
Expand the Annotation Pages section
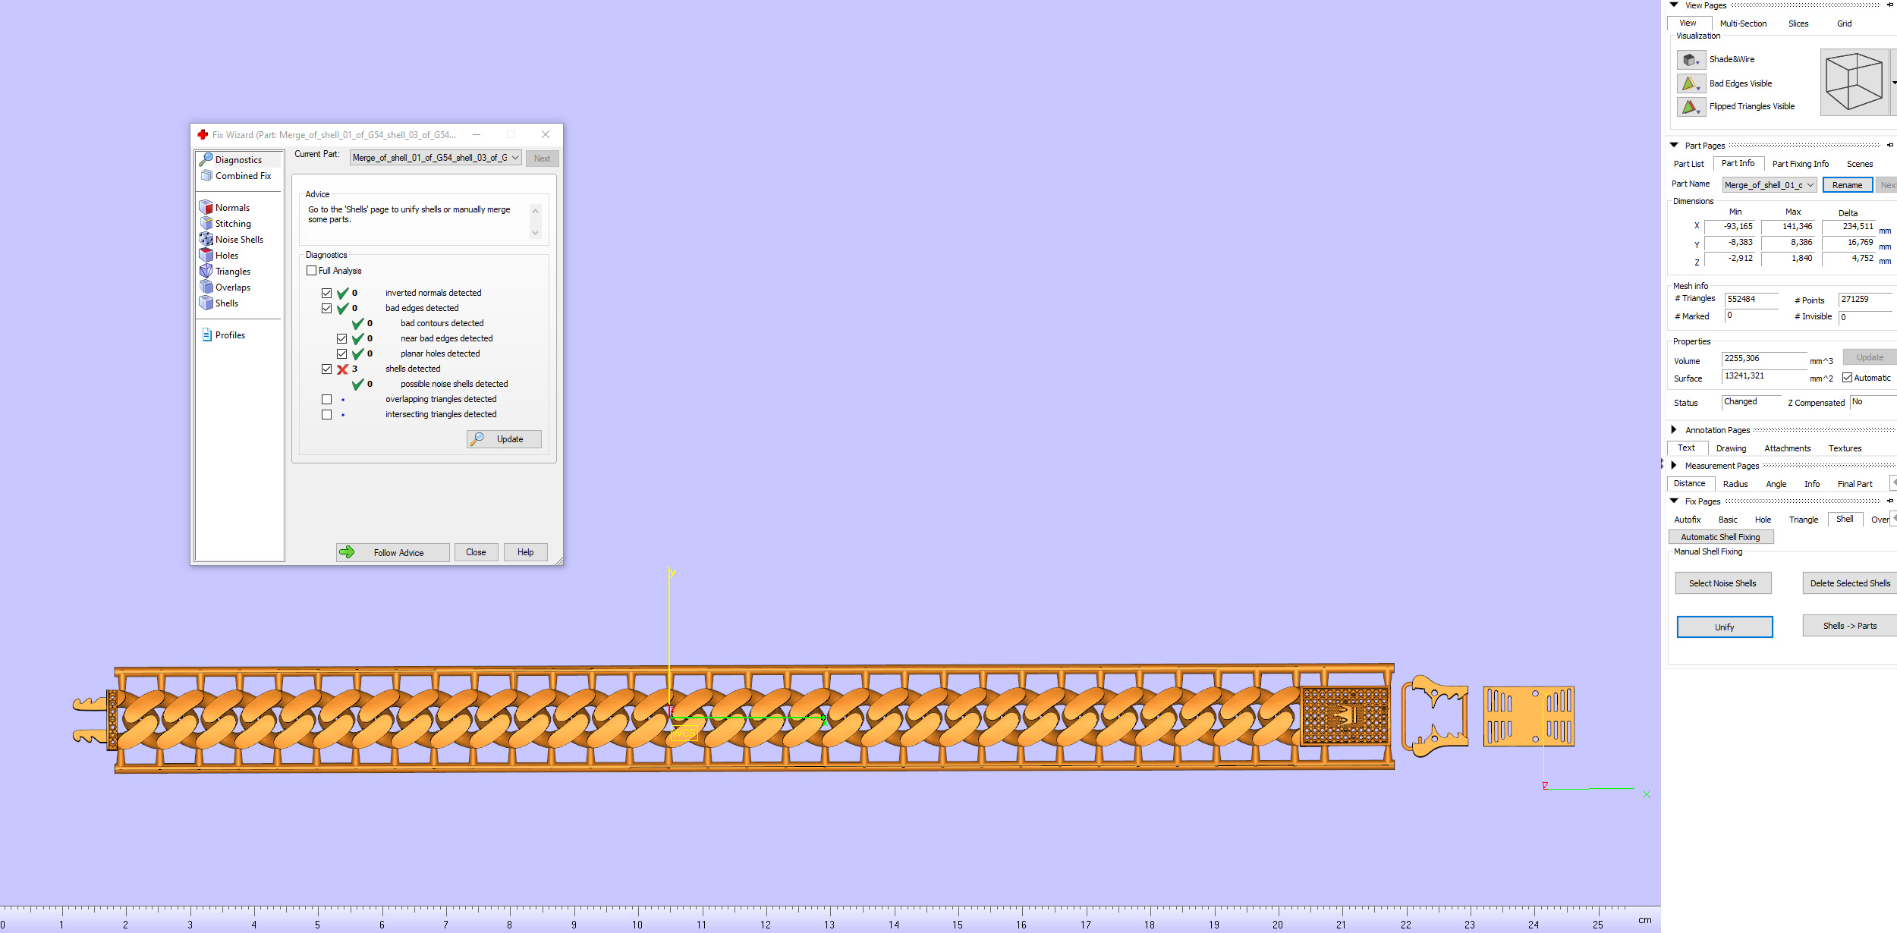click(x=1674, y=430)
